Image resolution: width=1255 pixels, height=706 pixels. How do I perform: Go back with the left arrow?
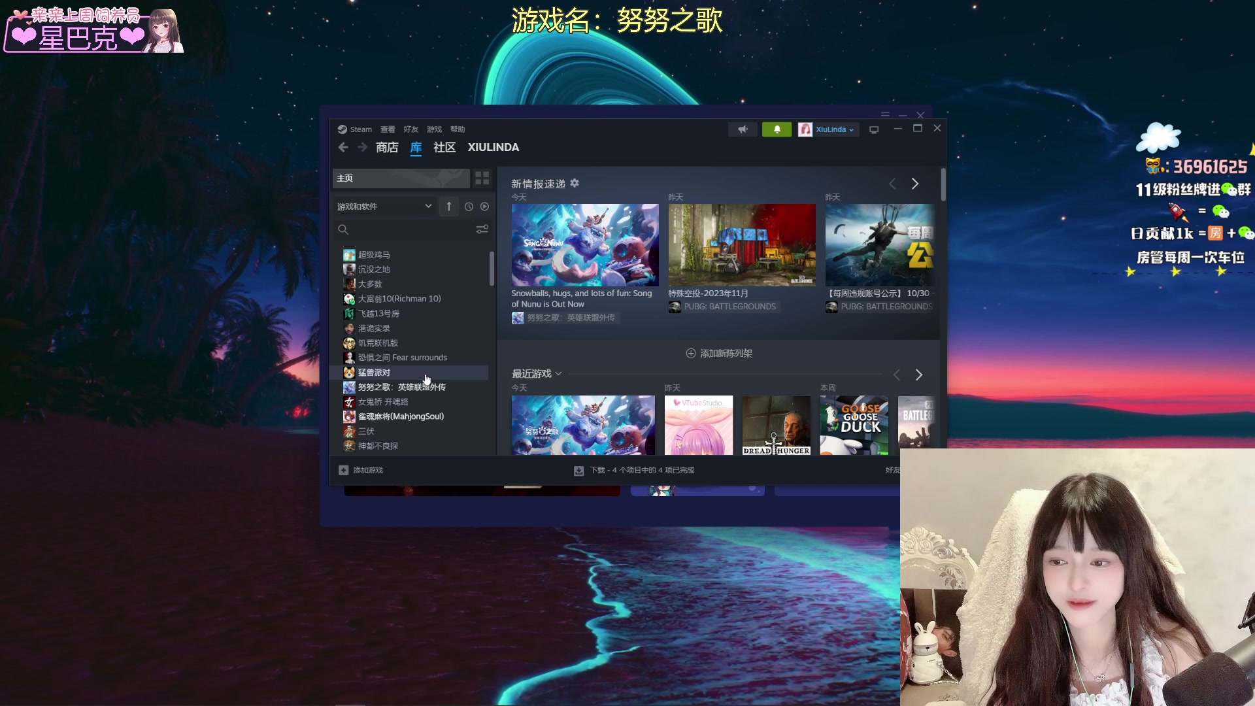(343, 148)
